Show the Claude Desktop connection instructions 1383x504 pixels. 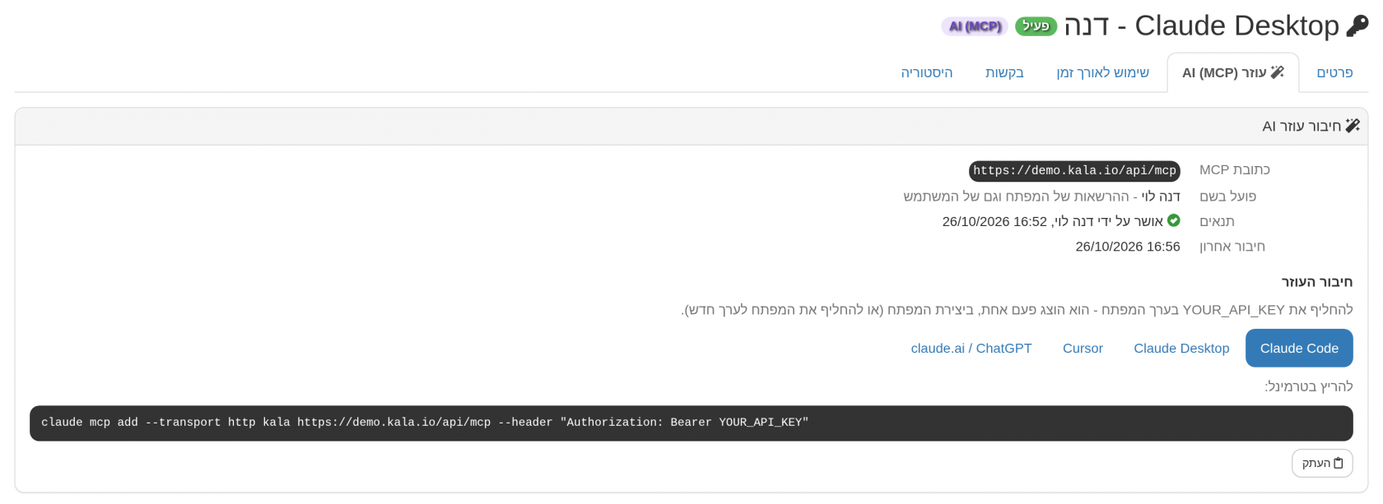click(x=1181, y=348)
